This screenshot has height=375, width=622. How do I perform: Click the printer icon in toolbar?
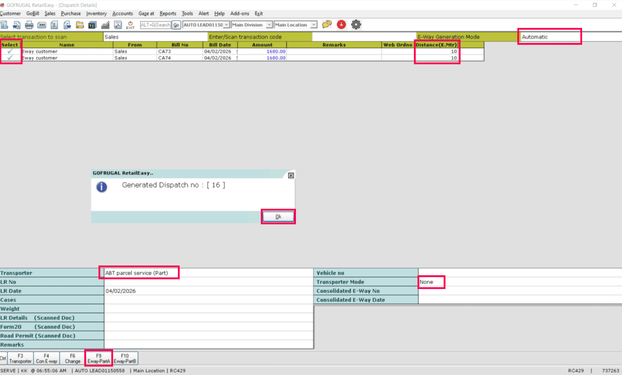coord(29,25)
